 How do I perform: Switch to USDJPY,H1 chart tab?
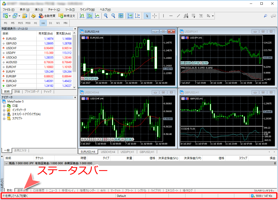coord(127,152)
